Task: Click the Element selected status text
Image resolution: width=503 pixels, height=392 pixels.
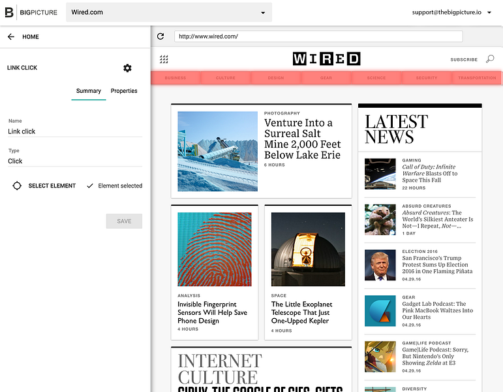Action: (120, 186)
